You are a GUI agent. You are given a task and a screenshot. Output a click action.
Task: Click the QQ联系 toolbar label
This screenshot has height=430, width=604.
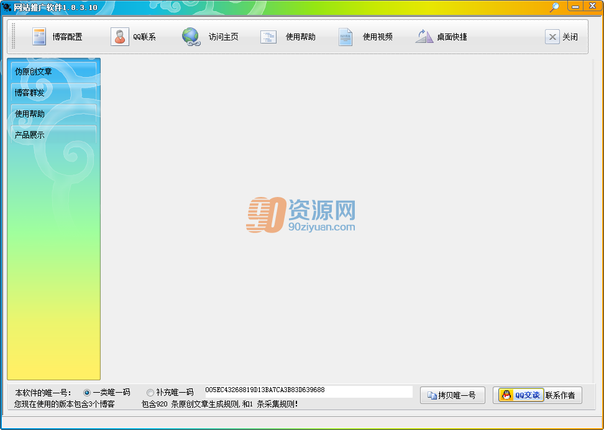point(144,37)
